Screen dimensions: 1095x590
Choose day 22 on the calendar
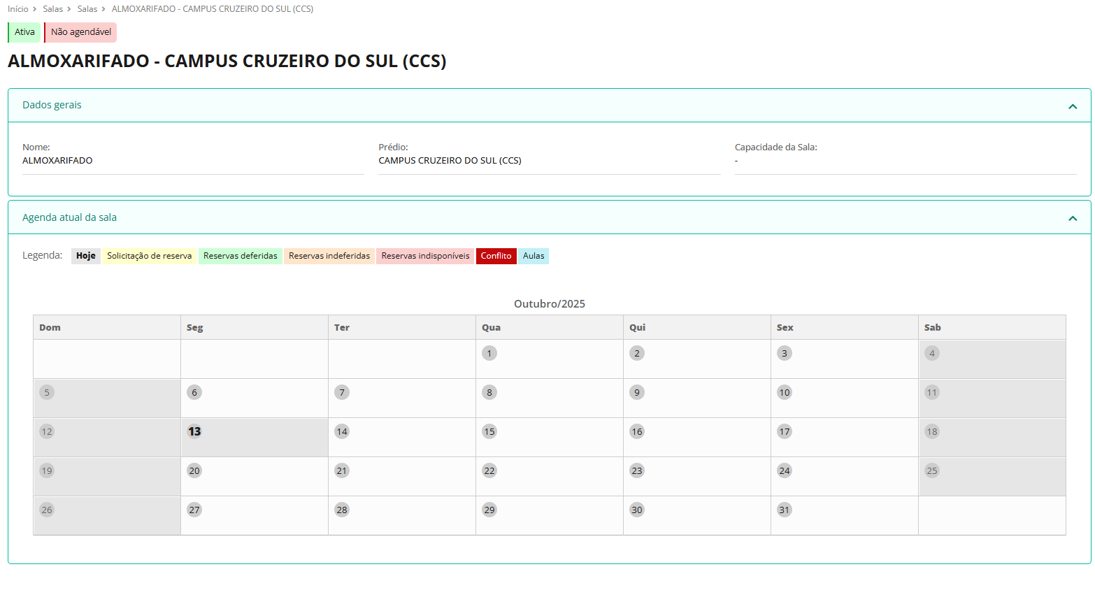pos(489,470)
